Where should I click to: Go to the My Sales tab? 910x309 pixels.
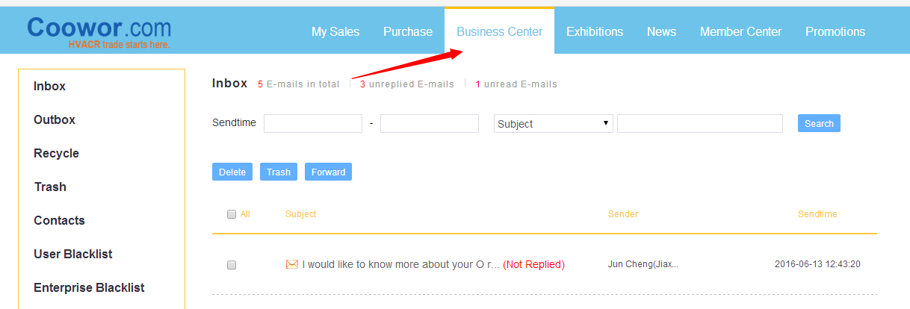click(x=335, y=31)
